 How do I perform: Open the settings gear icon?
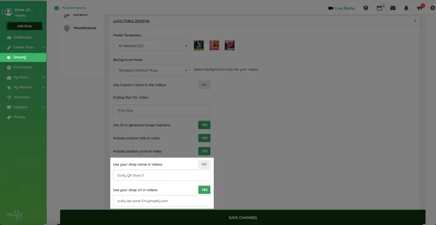click(433, 8)
